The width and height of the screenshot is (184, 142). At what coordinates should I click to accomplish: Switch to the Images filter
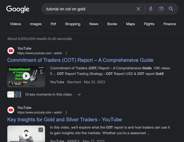pyautogui.click(x=36, y=24)
